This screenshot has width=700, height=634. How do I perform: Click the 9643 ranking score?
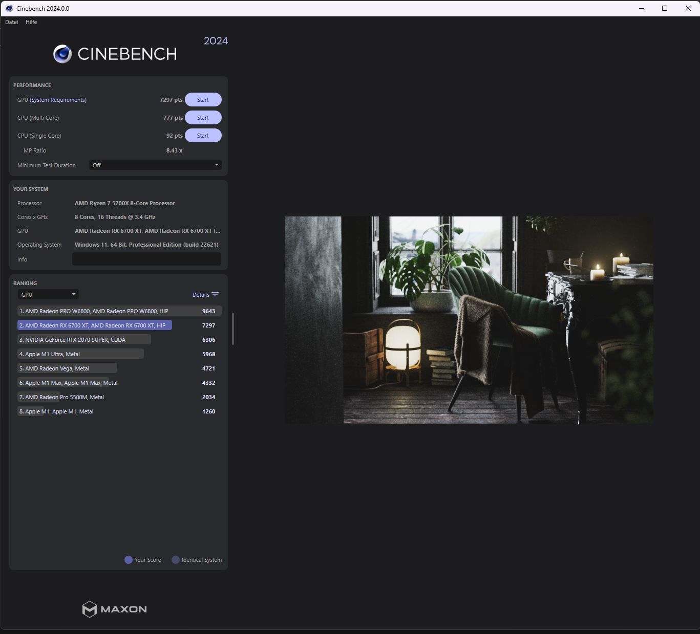(x=209, y=311)
